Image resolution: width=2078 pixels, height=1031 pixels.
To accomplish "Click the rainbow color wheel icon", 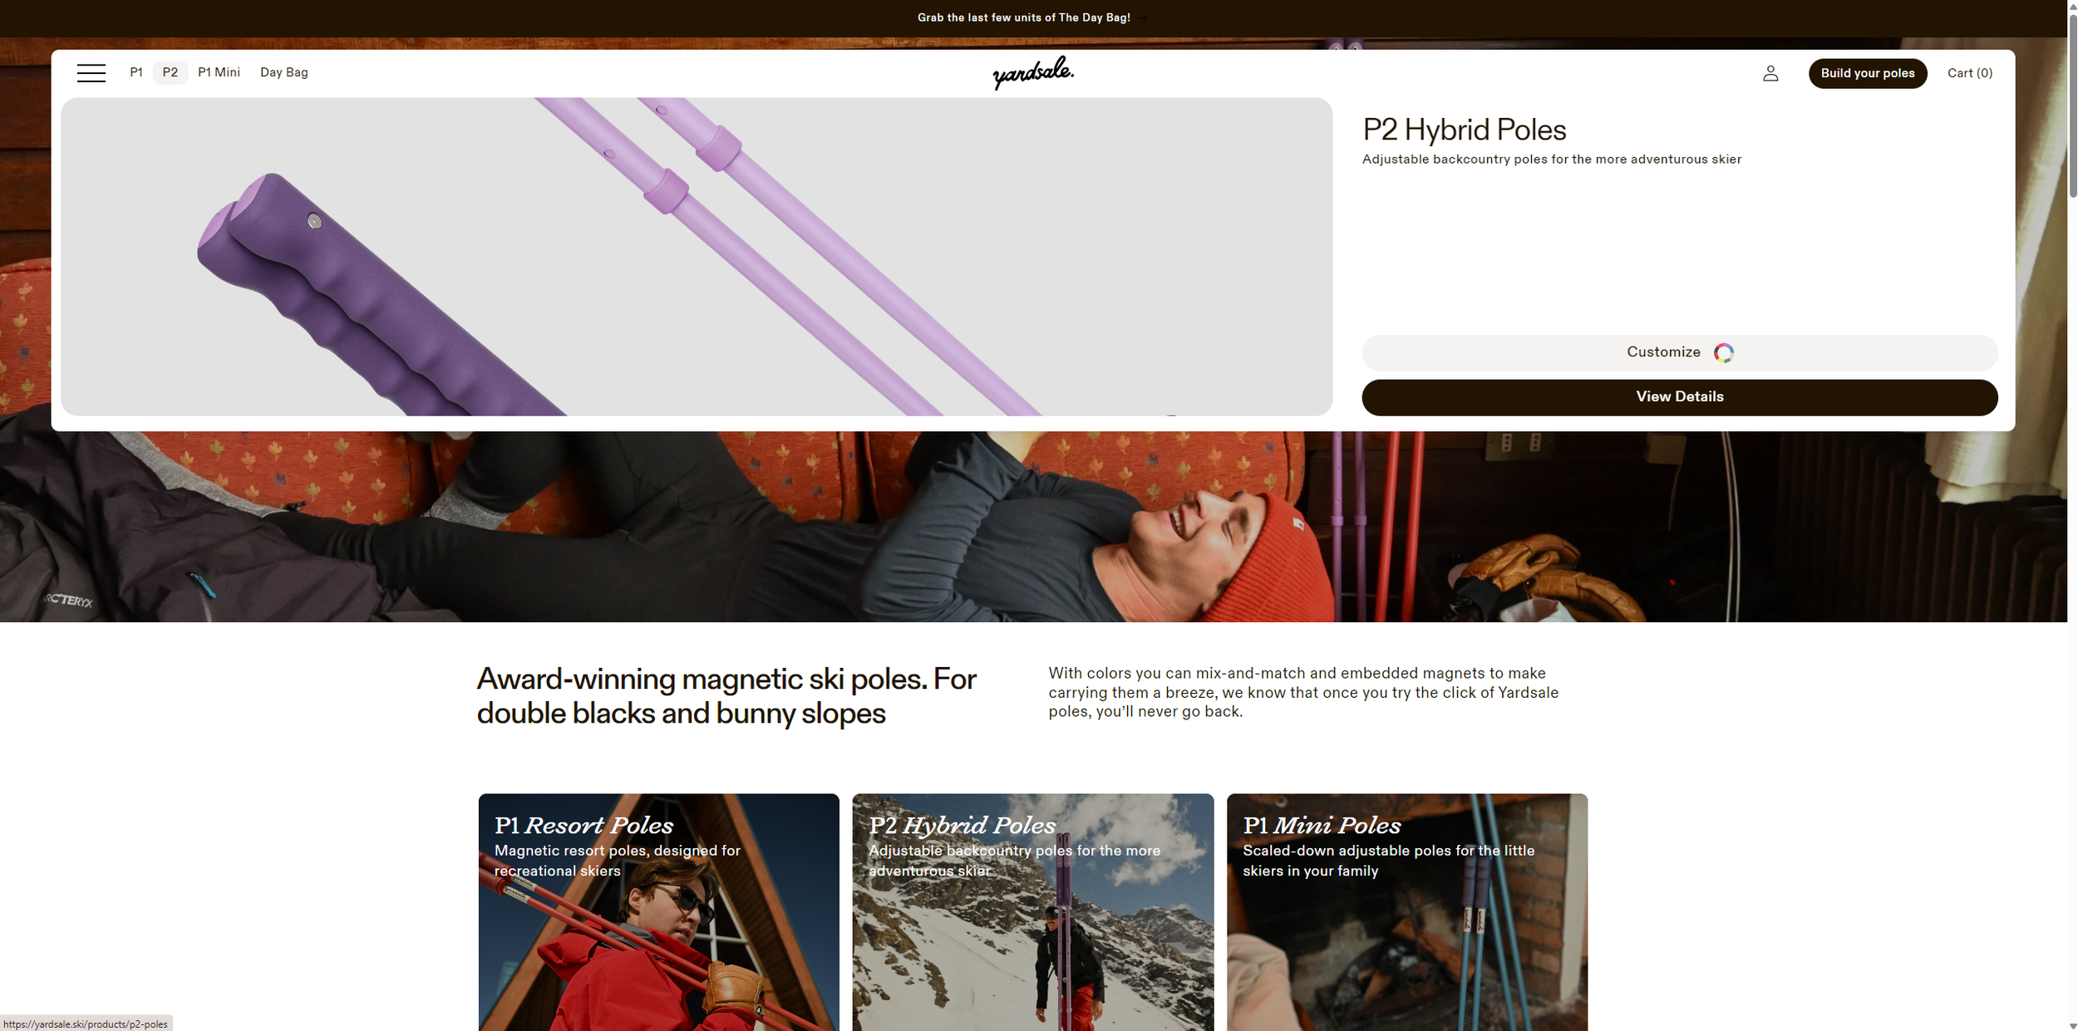I will pos(1724,353).
